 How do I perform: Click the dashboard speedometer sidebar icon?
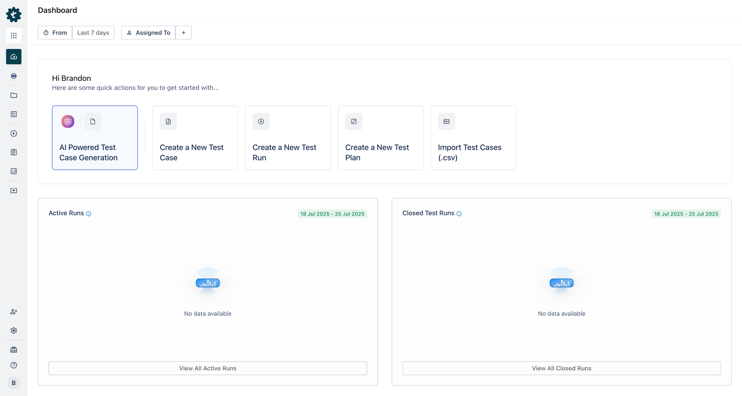click(x=14, y=56)
